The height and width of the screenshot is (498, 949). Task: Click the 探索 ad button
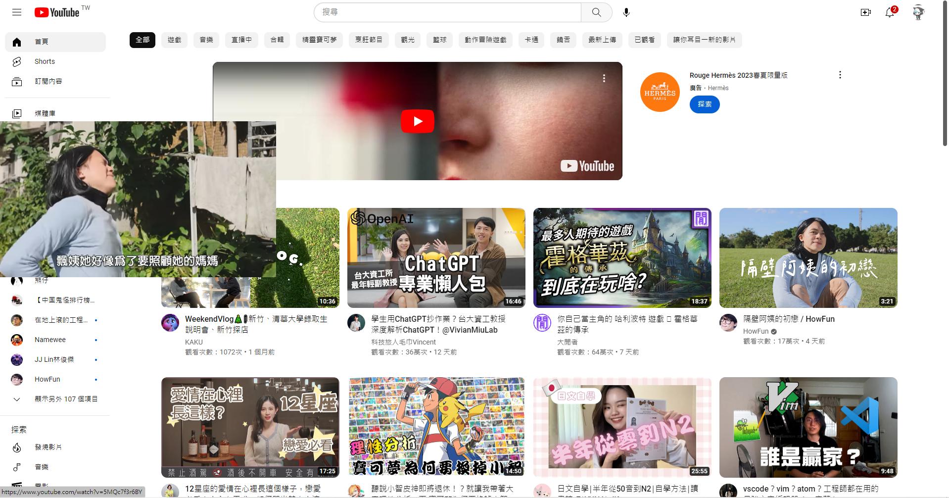705,104
